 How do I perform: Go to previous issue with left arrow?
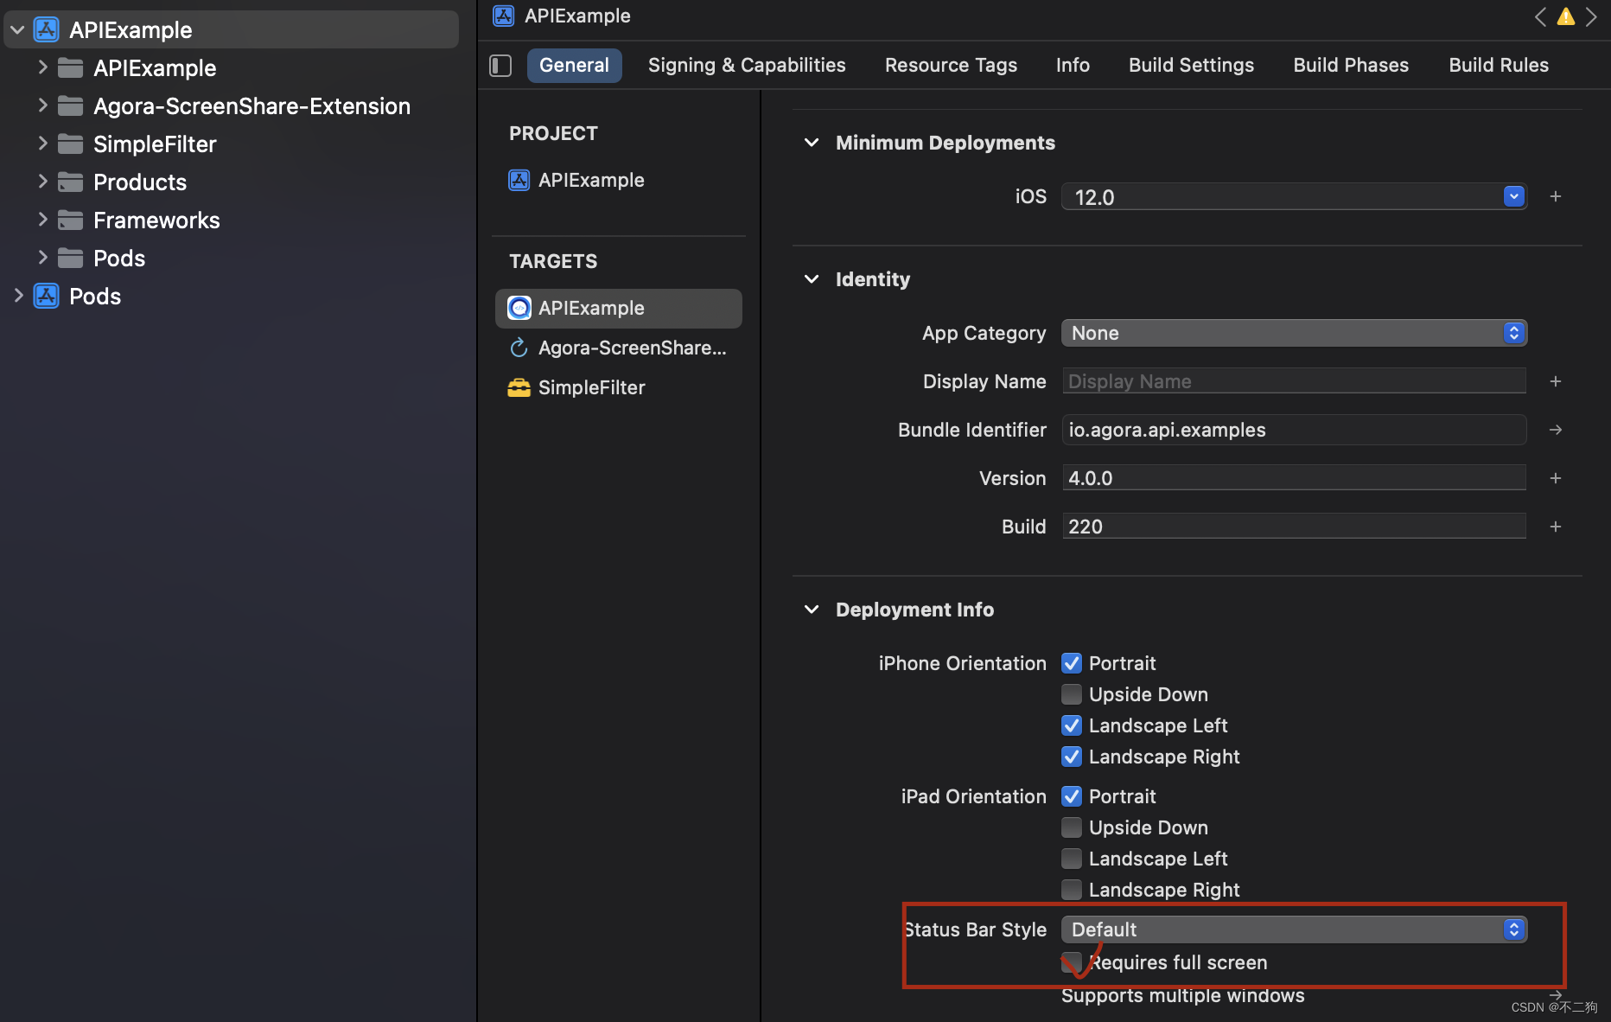pyautogui.click(x=1540, y=16)
